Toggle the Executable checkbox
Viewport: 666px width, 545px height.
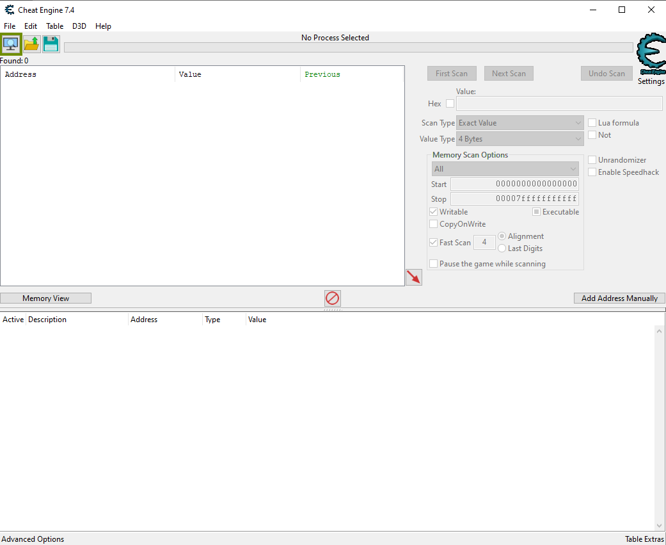click(x=537, y=212)
